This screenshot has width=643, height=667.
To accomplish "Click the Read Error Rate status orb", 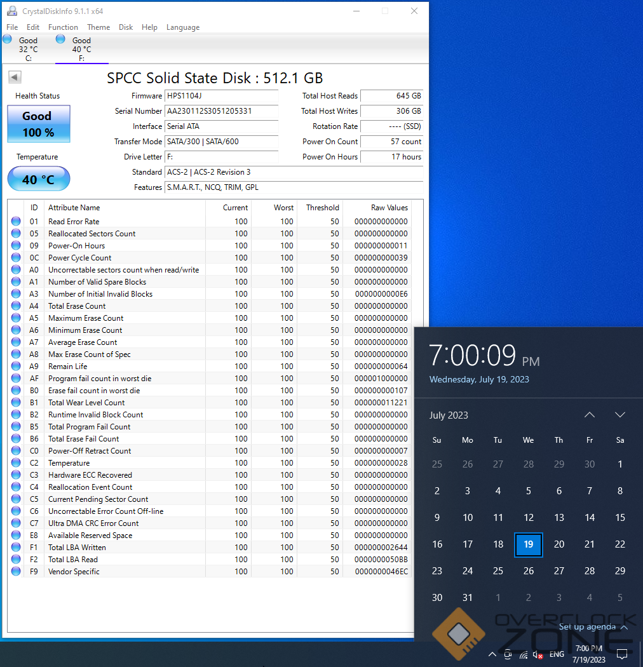I will pyautogui.click(x=16, y=222).
